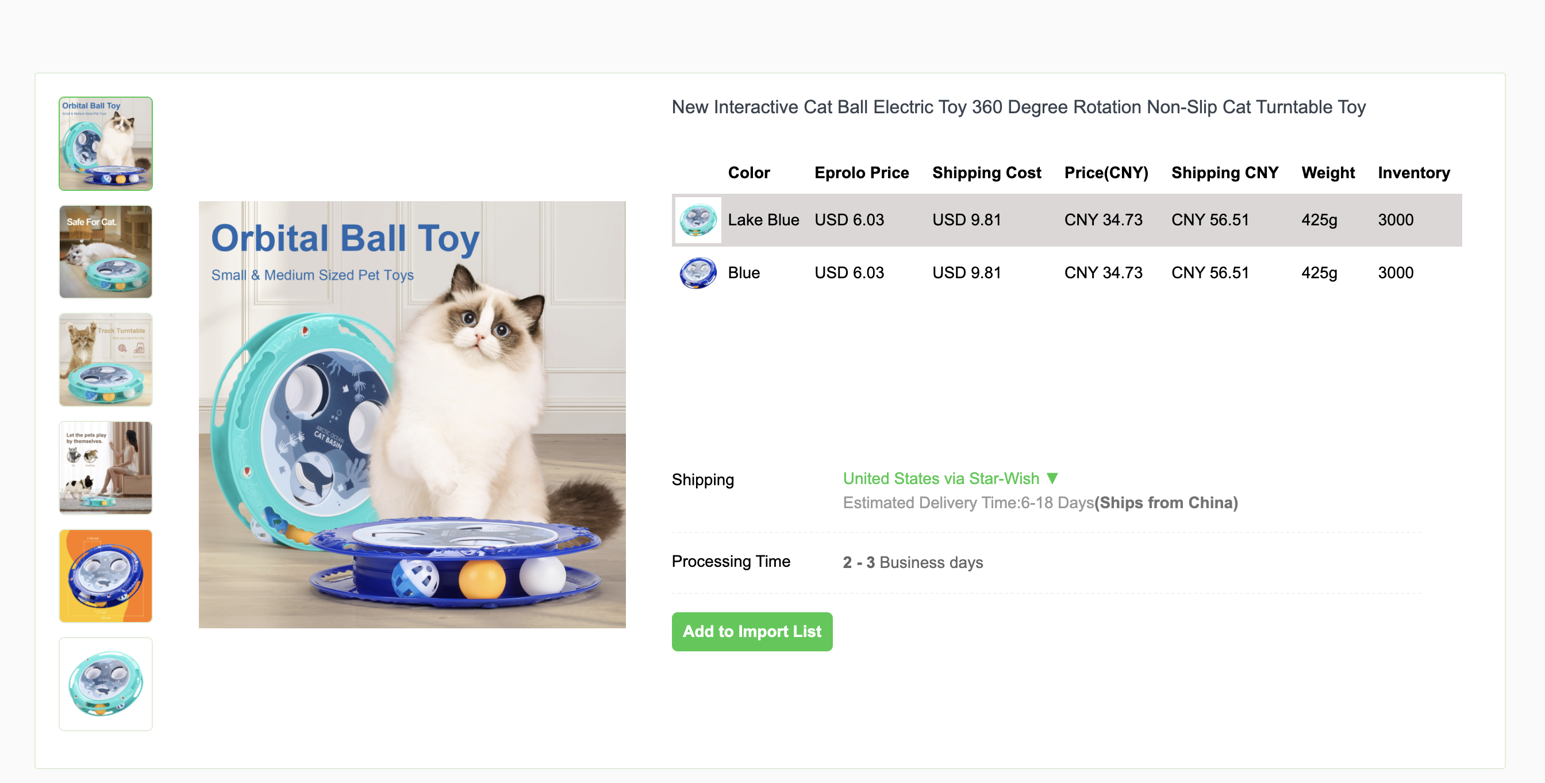This screenshot has height=783, width=1545.
Task: Show the Safe For Cat thumbnail image
Action: (x=106, y=252)
